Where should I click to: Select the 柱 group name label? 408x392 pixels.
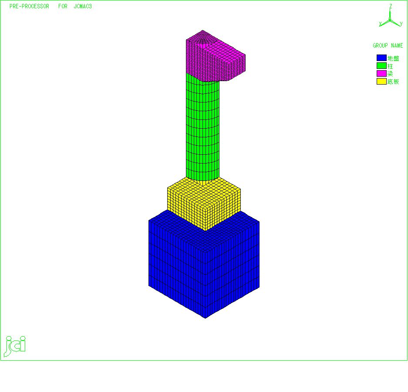coord(390,66)
